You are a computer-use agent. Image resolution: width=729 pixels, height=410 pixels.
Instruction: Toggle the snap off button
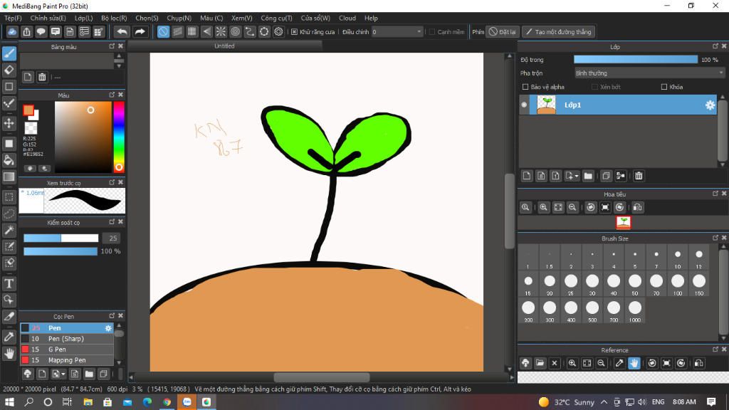[x=163, y=31]
